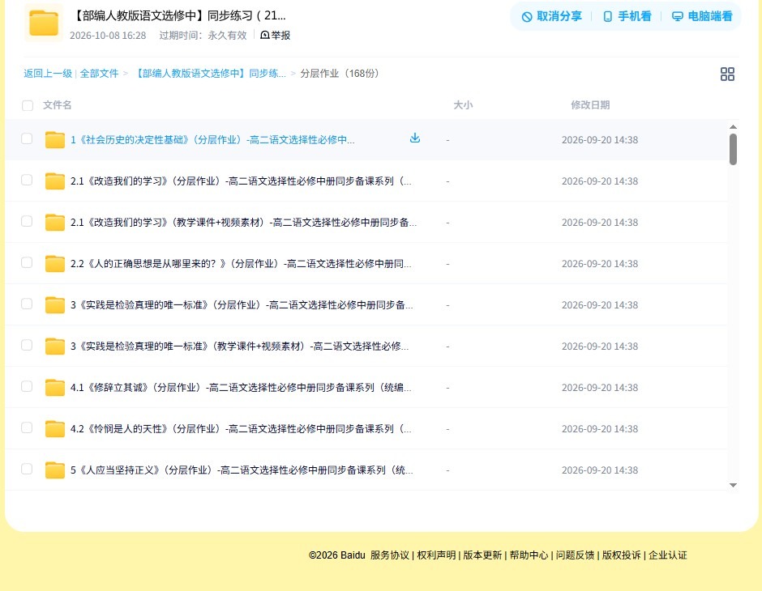
Task: Check the box for 2.1 教学课件+视频素材 row
Action: (27, 221)
